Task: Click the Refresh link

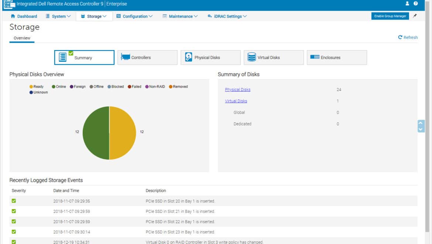Action: (x=411, y=37)
